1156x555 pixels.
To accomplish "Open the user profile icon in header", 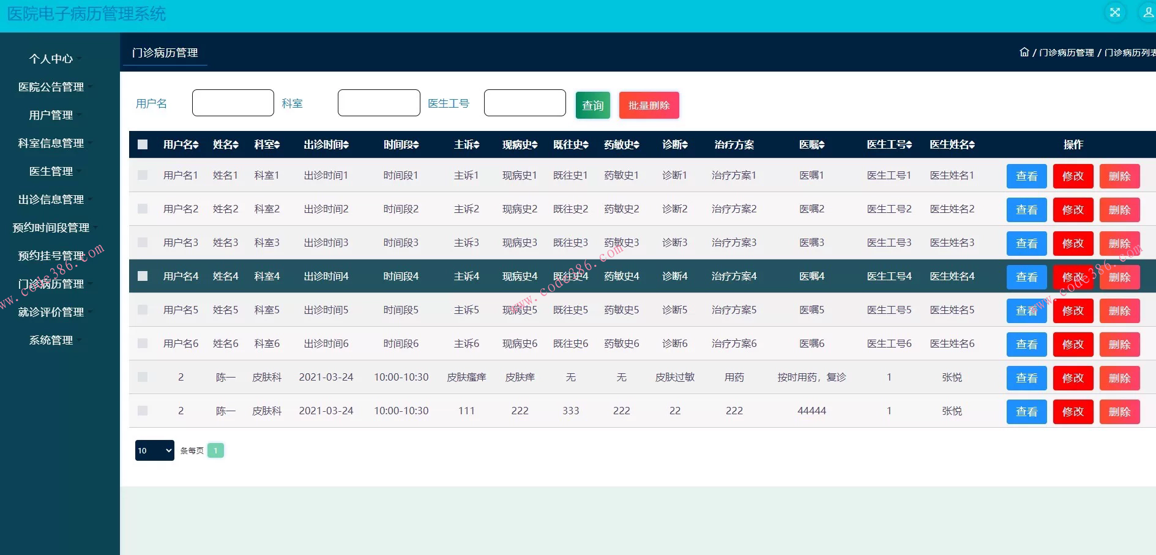I will coord(1148,12).
